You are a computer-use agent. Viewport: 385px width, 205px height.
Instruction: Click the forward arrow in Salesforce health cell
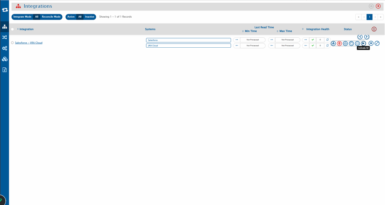pyautogui.click(x=306, y=40)
